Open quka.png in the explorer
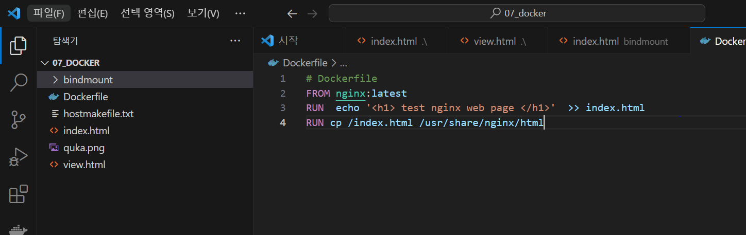The height and width of the screenshot is (235, 746). pos(145,148)
